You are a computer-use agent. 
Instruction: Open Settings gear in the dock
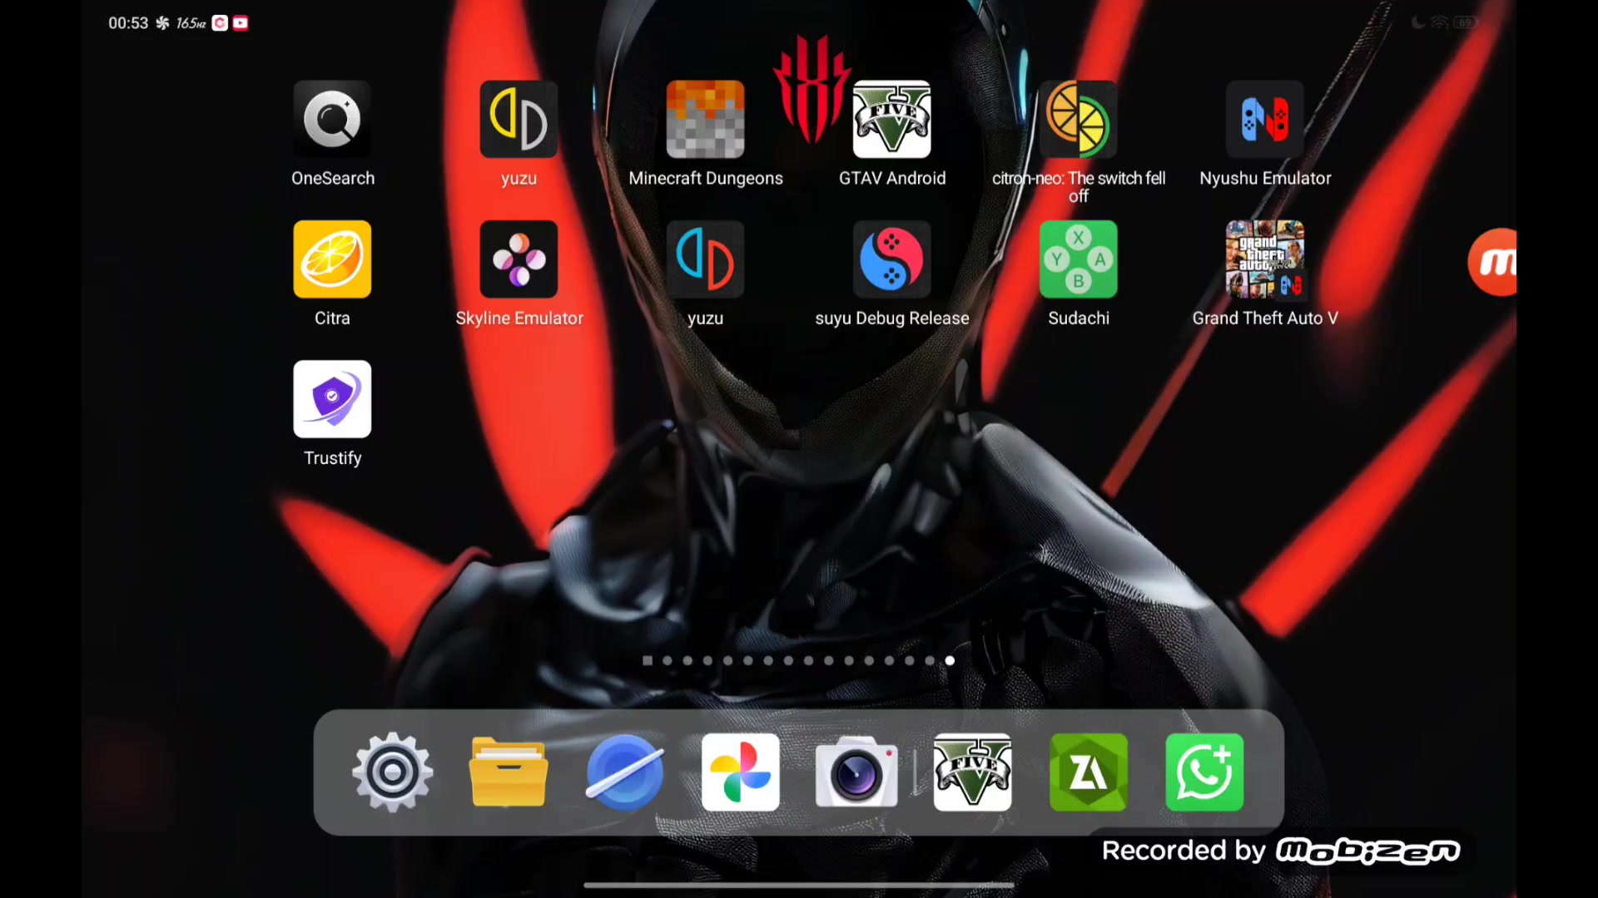[x=392, y=772]
